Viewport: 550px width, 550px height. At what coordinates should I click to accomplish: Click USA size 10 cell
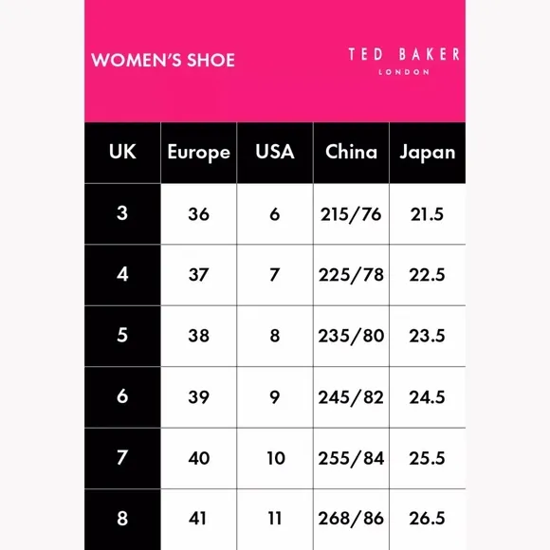coord(275,458)
